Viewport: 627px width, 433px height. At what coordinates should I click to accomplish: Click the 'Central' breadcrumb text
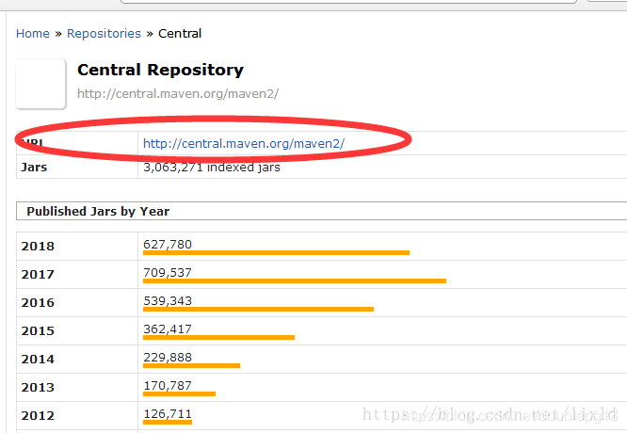(x=180, y=34)
